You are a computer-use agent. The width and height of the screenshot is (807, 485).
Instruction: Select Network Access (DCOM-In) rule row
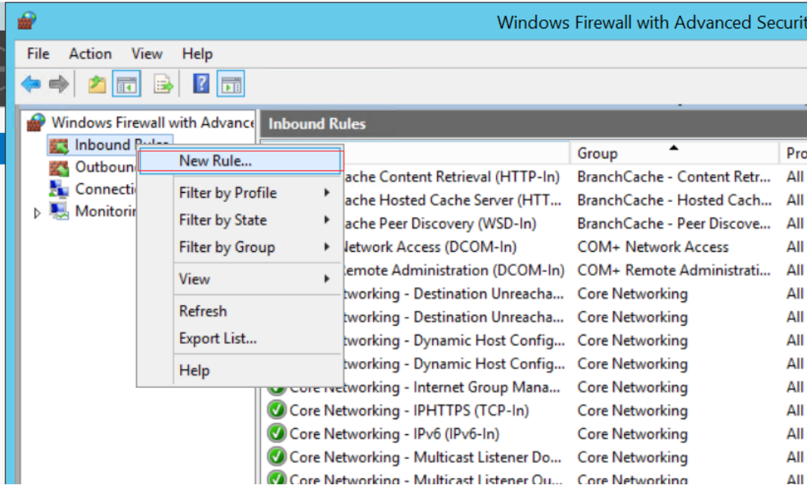pyautogui.click(x=430, y=247)
